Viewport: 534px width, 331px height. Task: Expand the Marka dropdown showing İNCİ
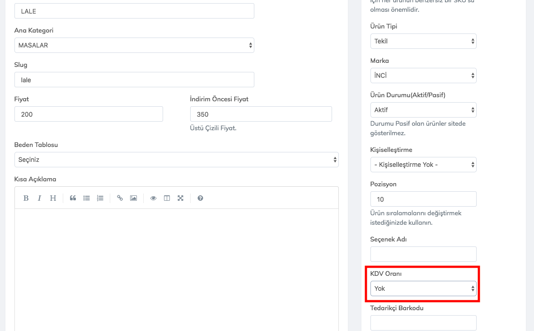tap(423, 76)
